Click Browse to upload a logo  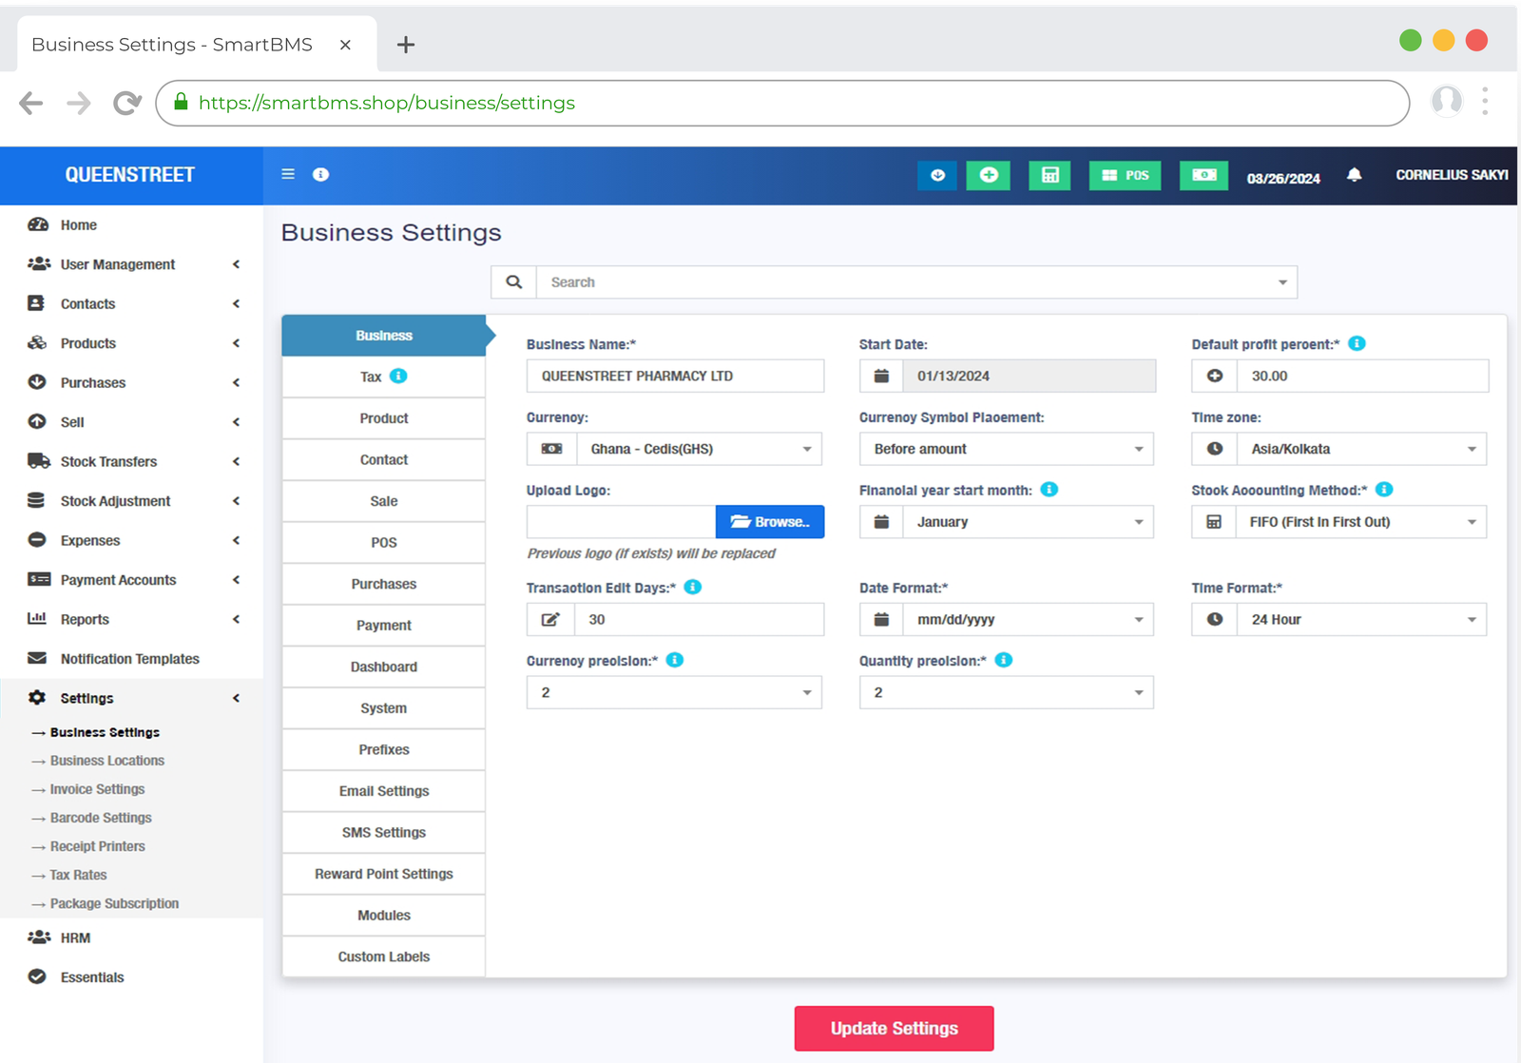tap(769, 522)
